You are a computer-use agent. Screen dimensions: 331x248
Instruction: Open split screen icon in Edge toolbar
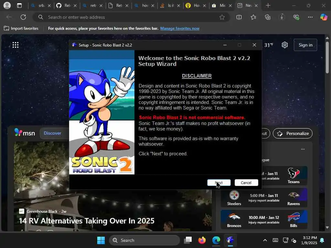coord(239,17)
